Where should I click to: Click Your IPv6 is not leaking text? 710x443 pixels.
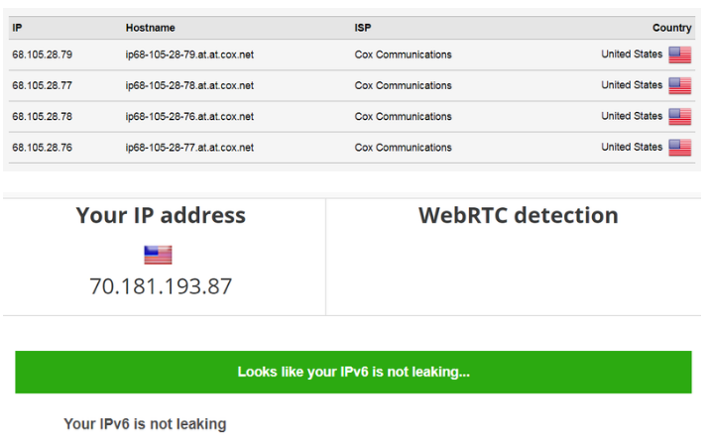(145, 424)
